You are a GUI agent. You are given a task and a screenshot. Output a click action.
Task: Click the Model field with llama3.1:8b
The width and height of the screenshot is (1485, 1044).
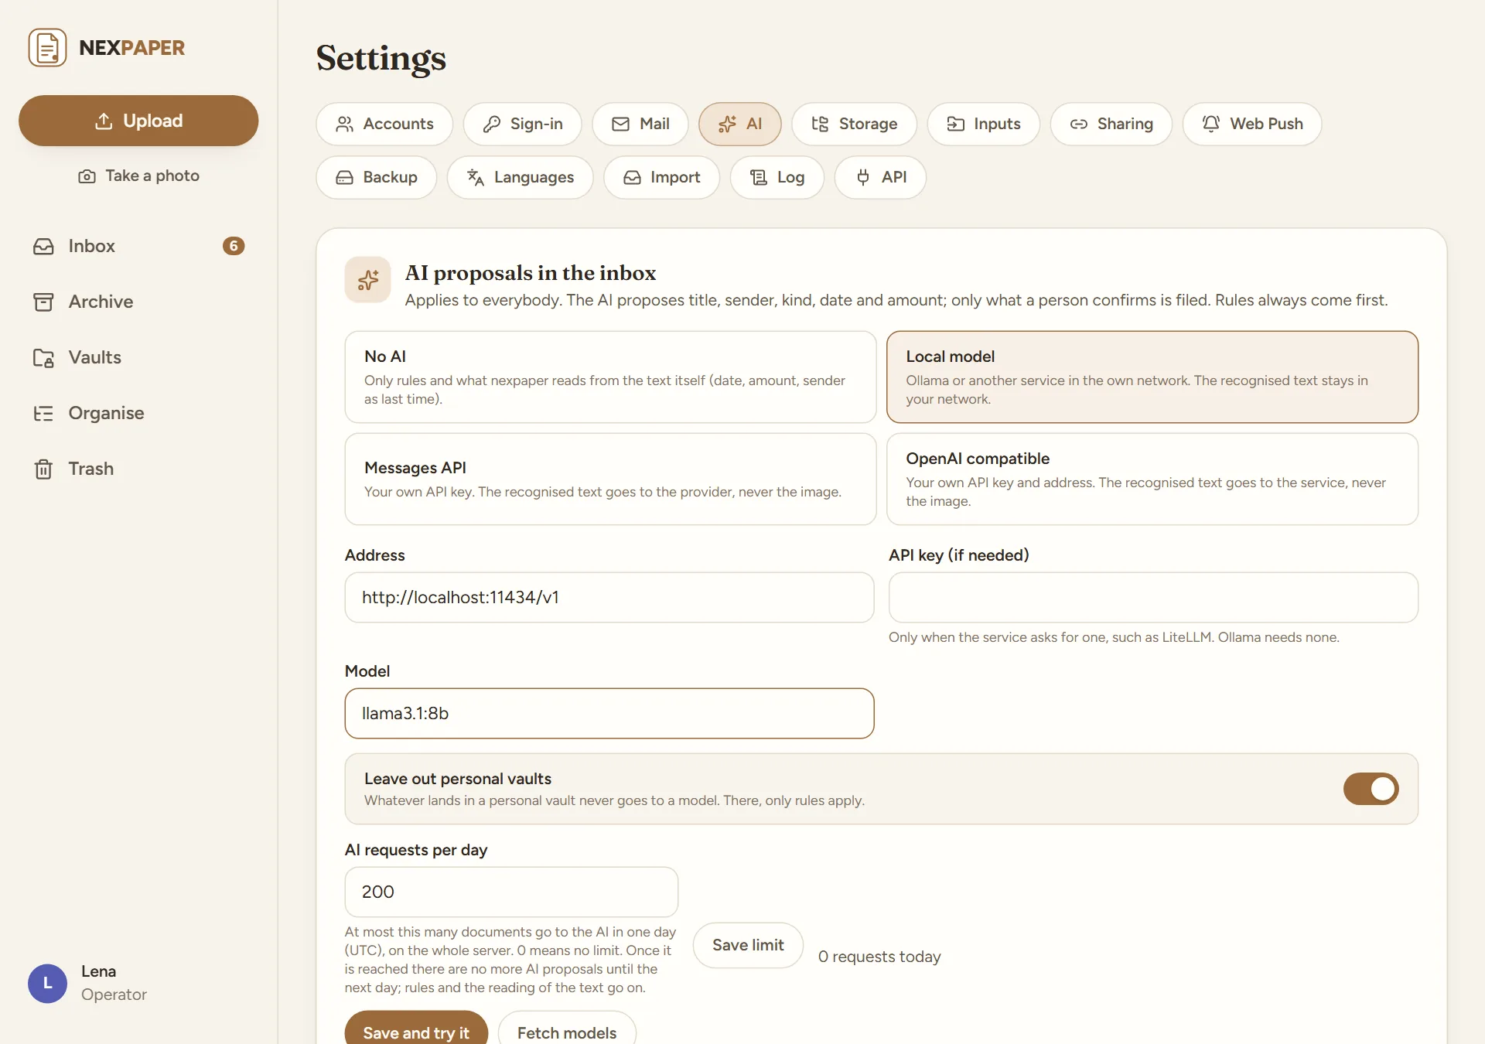[609, 713]
